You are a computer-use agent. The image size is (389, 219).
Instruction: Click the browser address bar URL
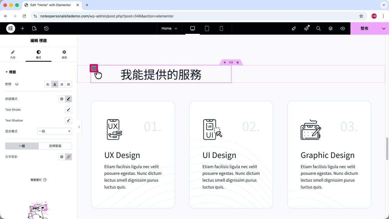click(107, 16)
